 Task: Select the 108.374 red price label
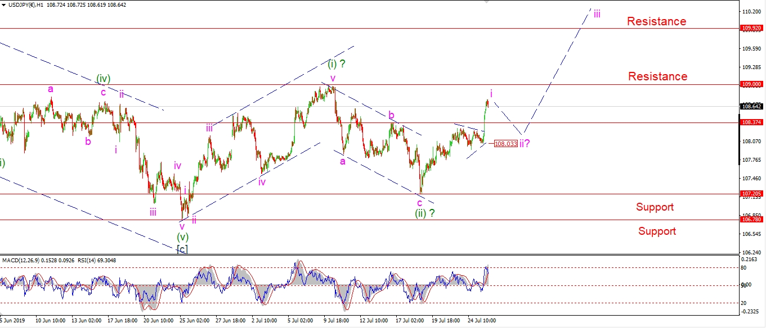(x=752, y=122)
